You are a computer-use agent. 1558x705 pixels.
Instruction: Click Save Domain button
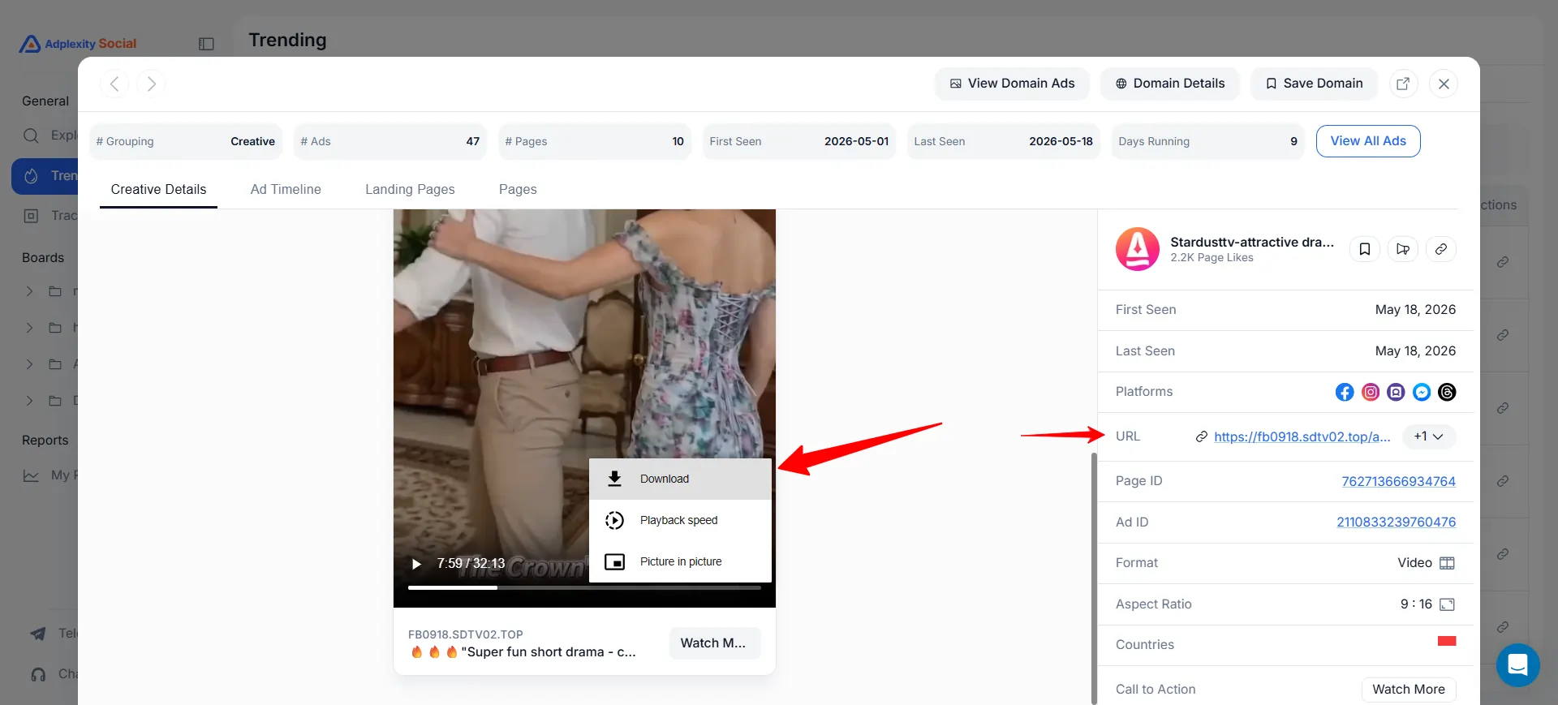(1314, 84)
